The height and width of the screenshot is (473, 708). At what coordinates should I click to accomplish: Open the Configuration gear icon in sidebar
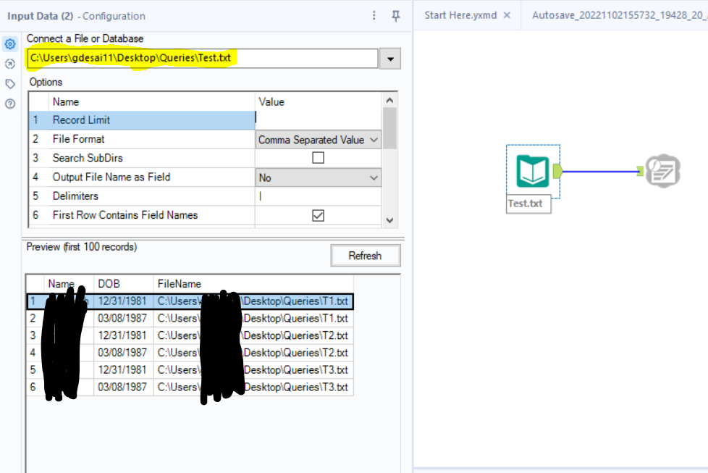[9, 43]
